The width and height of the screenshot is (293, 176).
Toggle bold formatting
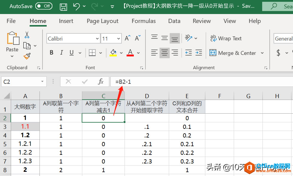coord(51,53)
